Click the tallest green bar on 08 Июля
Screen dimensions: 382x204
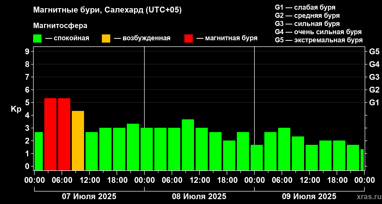tap(188, 145)
